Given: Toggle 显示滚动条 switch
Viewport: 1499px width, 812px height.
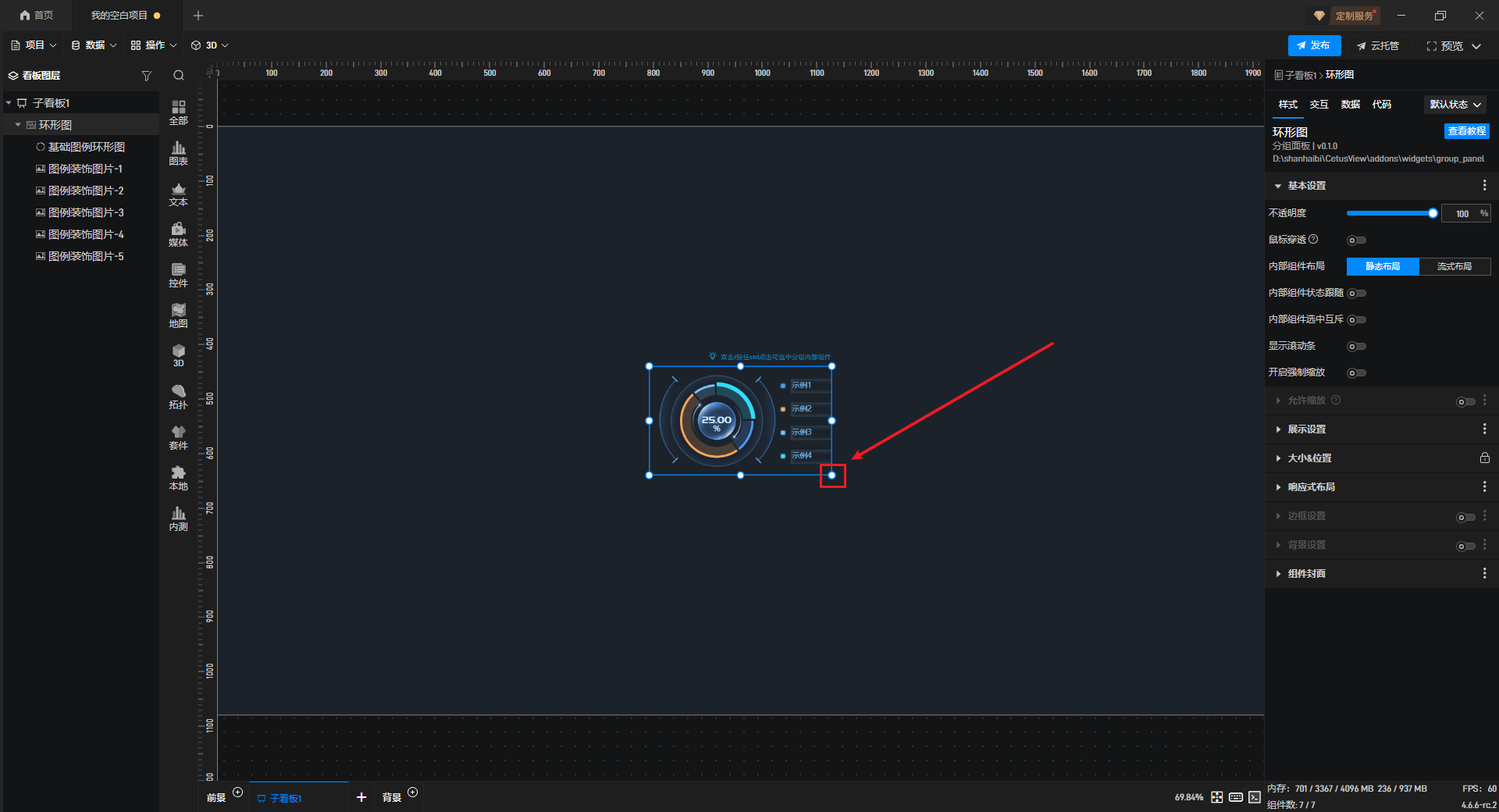Looking at the screenshot, I should [1357, 347].
